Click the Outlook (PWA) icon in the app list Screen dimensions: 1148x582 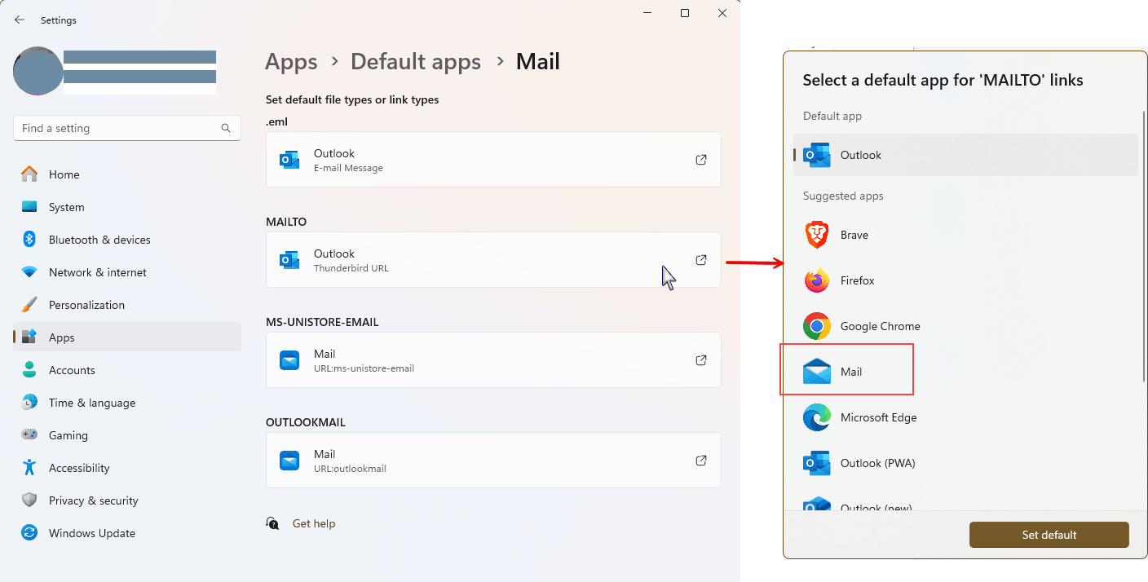coord(817,463)
